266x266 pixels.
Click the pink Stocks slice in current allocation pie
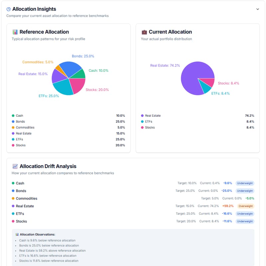pos(207,82)
